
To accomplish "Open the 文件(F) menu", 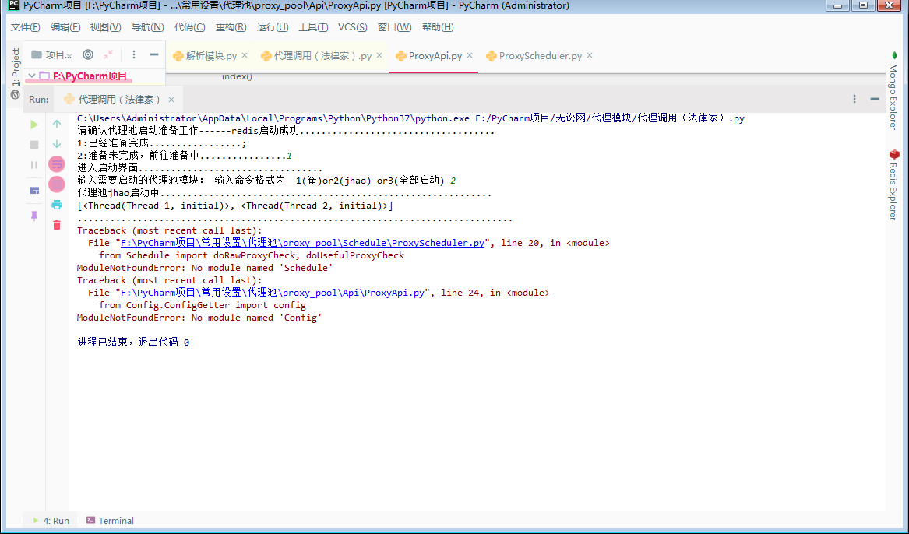I will tap(26, 27).
